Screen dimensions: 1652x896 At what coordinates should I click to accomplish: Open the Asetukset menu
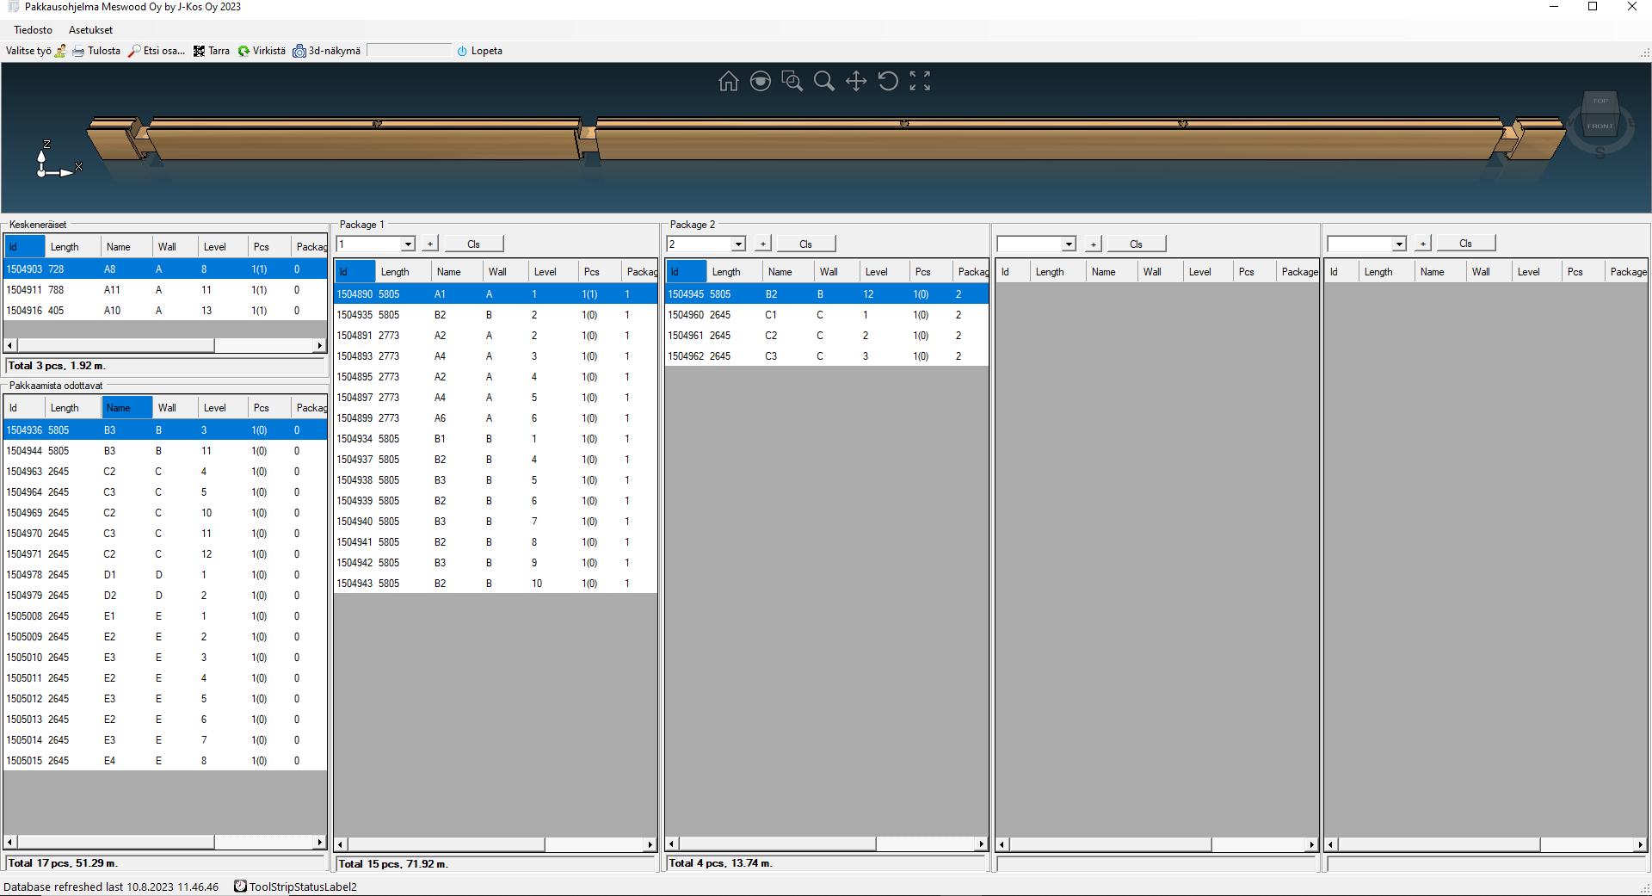coord(90,30)
